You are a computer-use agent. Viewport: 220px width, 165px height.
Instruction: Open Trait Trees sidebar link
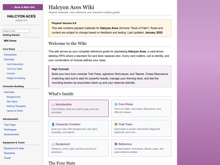tap(10, 125)
